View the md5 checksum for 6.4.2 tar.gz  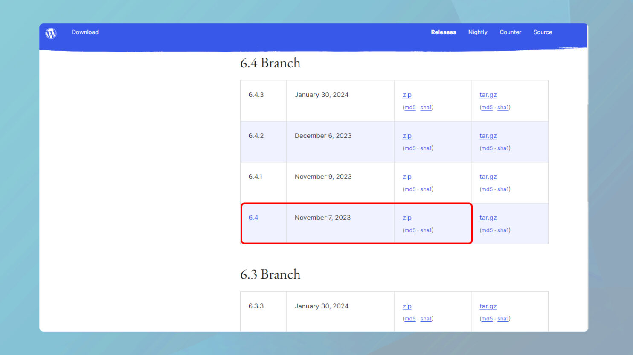coord(486,148)
